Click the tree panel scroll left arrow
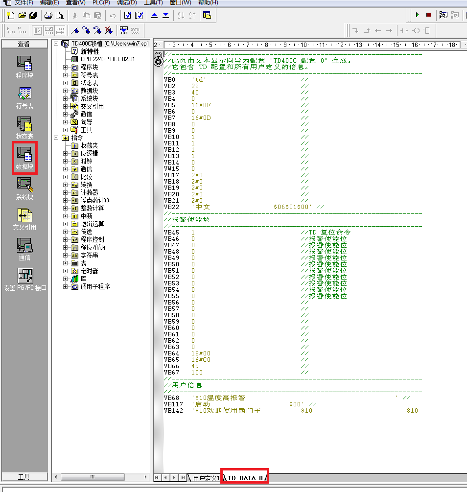 [55, 477]
